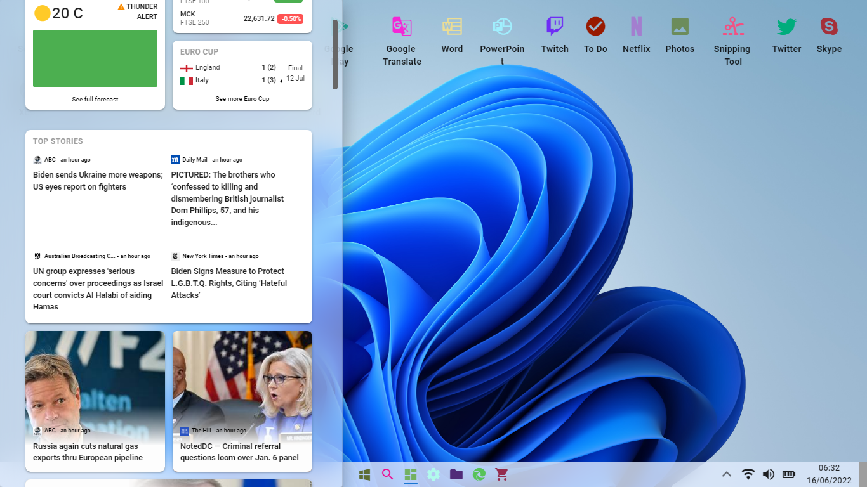Open File Explorer folder in taskbar
The width and height of the screenshot is (867, 487).
[x=456, y=474]
